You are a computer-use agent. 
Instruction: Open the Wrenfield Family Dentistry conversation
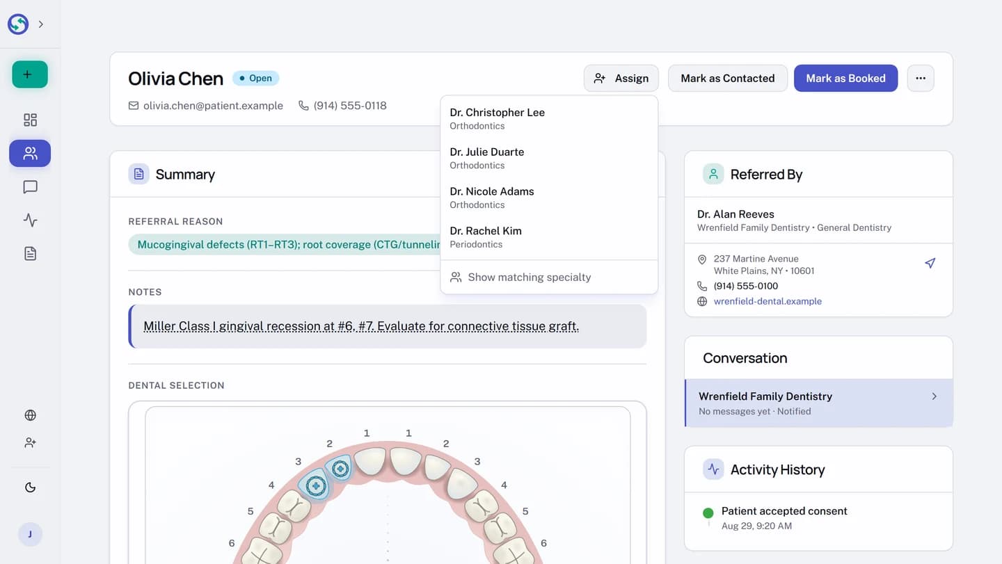[x=819, y=403]
